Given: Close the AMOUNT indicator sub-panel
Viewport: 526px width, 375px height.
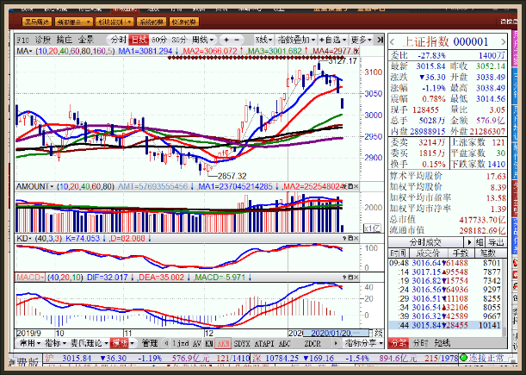Looking at the screenshot, I should pos(356,186).
